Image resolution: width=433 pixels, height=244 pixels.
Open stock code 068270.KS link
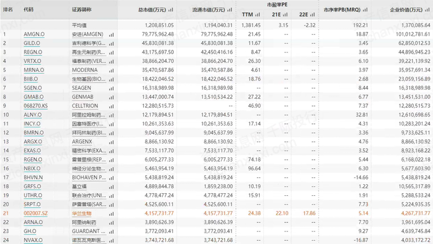pos(36,105)
